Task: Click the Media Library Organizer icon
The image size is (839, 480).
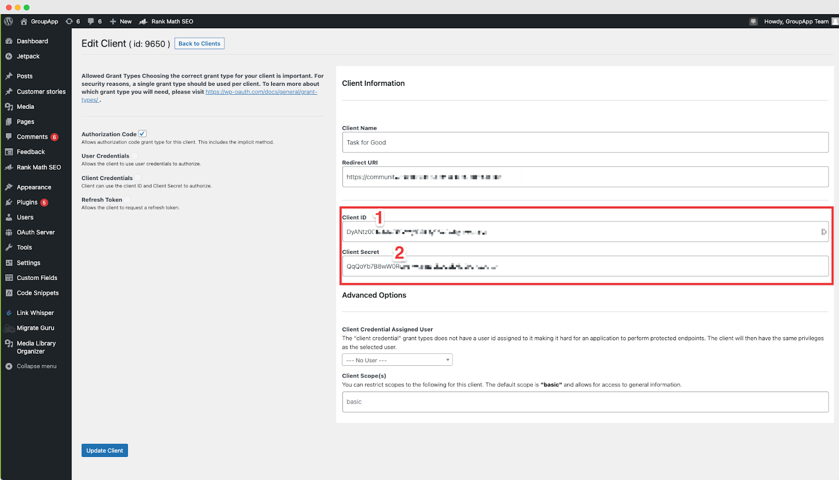Action: (x=9, y=344)
